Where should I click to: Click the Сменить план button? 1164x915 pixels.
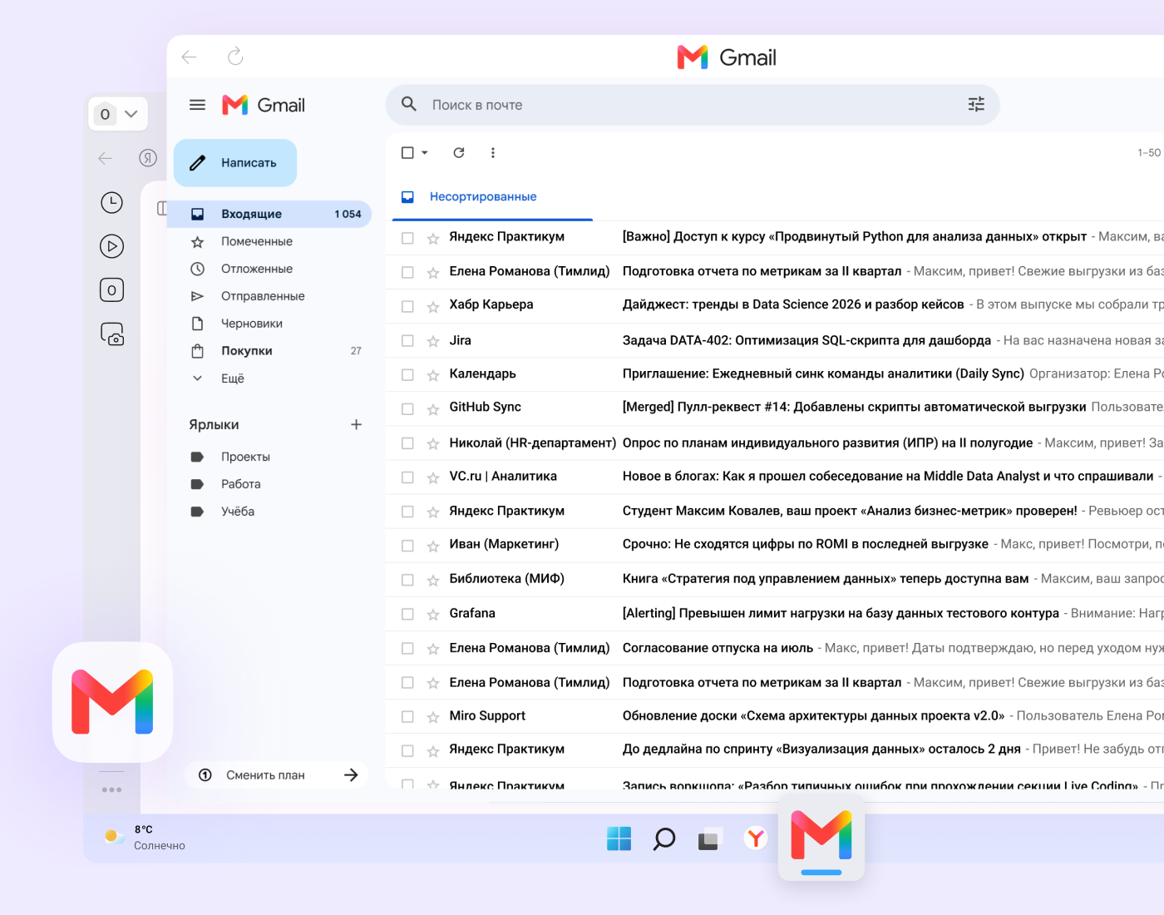pyautogui.click(x=276, y=775)
